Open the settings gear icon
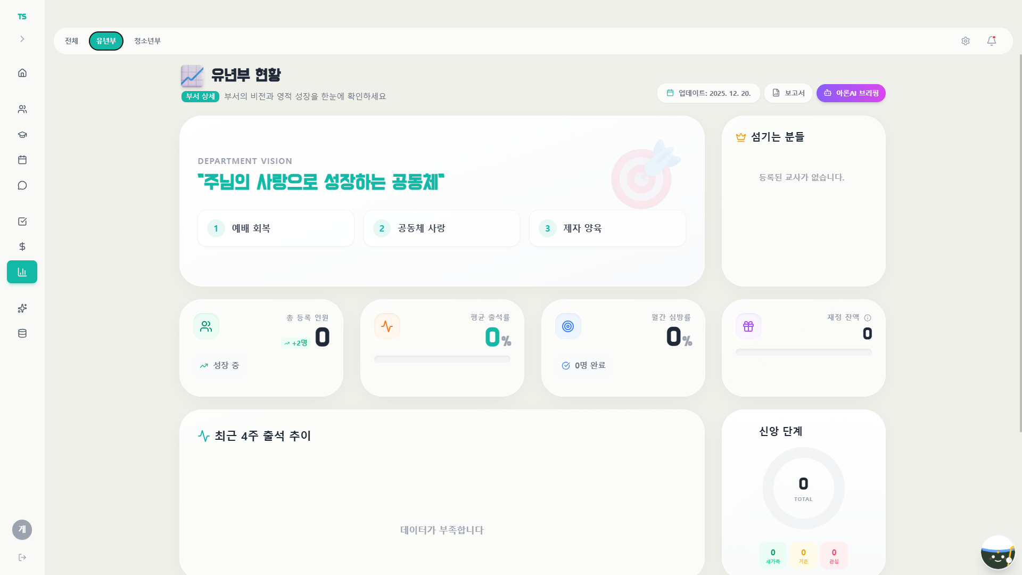Screen dimensions: 1022x575 pos(966,41)
